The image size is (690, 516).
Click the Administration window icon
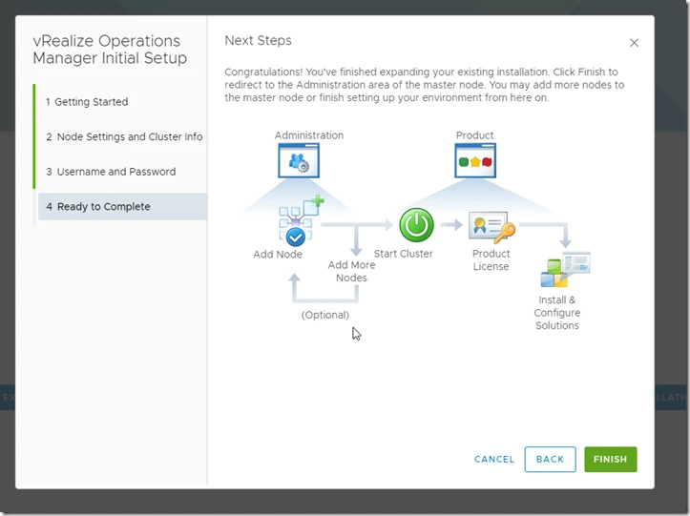pyautogui.click(x=299, y=160)
